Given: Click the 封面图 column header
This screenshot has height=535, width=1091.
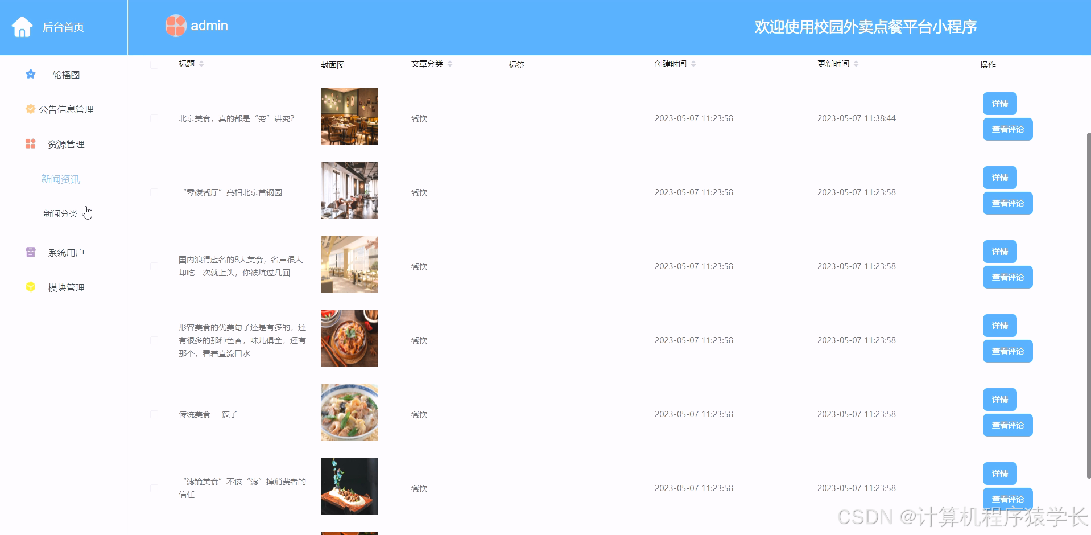Looking at the screenshot, I should [x=333, y=65].
